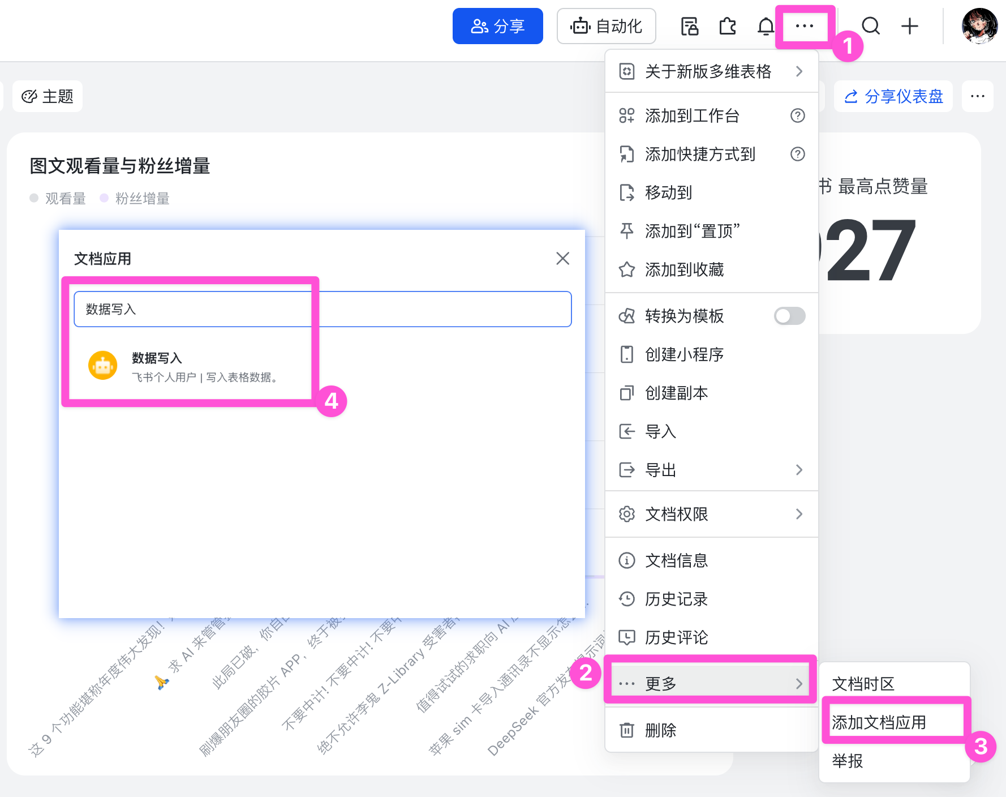1006x797 pixels.
Task: Open the notification bell icon
Action: coord(766,26)
